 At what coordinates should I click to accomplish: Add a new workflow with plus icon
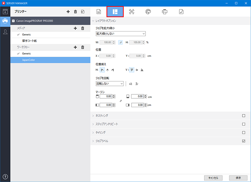tap(75, 47)
